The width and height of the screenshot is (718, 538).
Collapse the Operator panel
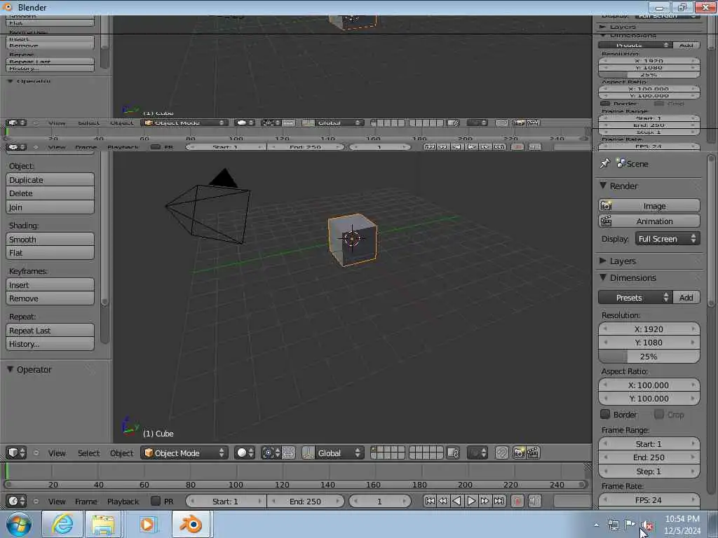click(10, 369)
